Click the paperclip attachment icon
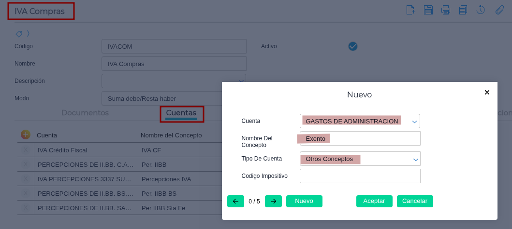The image size is (512, 229). (x=499, y=10)
